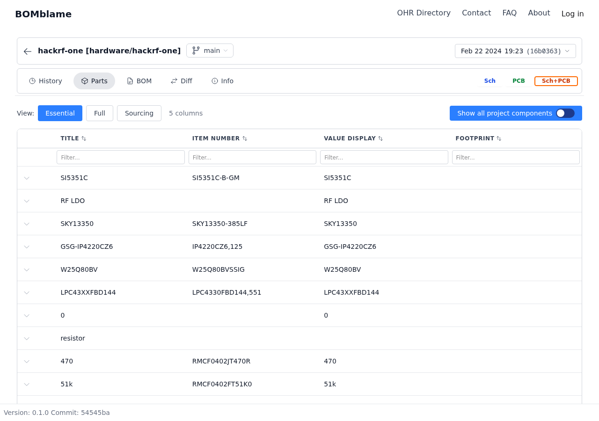Switch to Full view

pyautogui.click(x=100, y=113)
